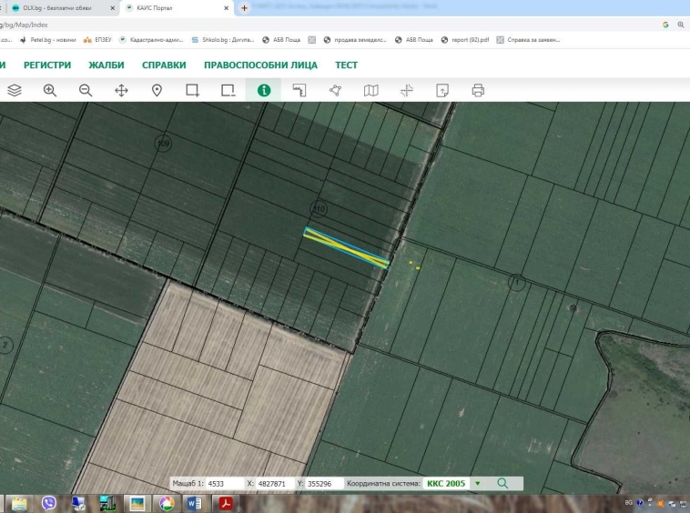Open Viber from the Windows taskbar
Viewport: 690px width, 513px height.
[x=49, y=503]
